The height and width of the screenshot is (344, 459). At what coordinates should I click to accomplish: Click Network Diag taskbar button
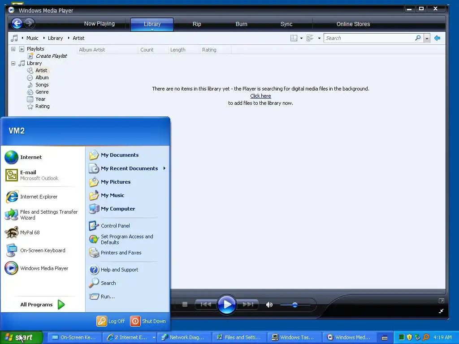[184, 337]
